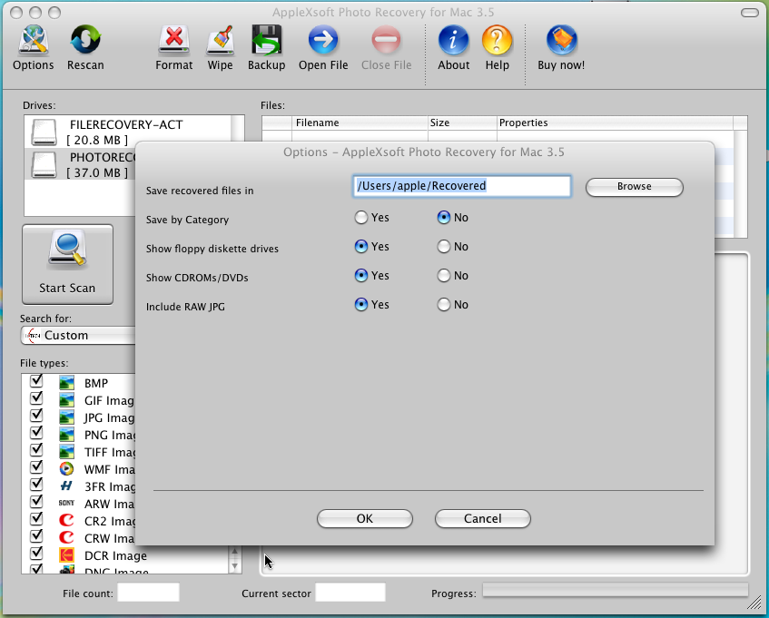Click the TIFF Image file type icon
The height and width of the screenshot is (618, 769).
pos(66,452)
